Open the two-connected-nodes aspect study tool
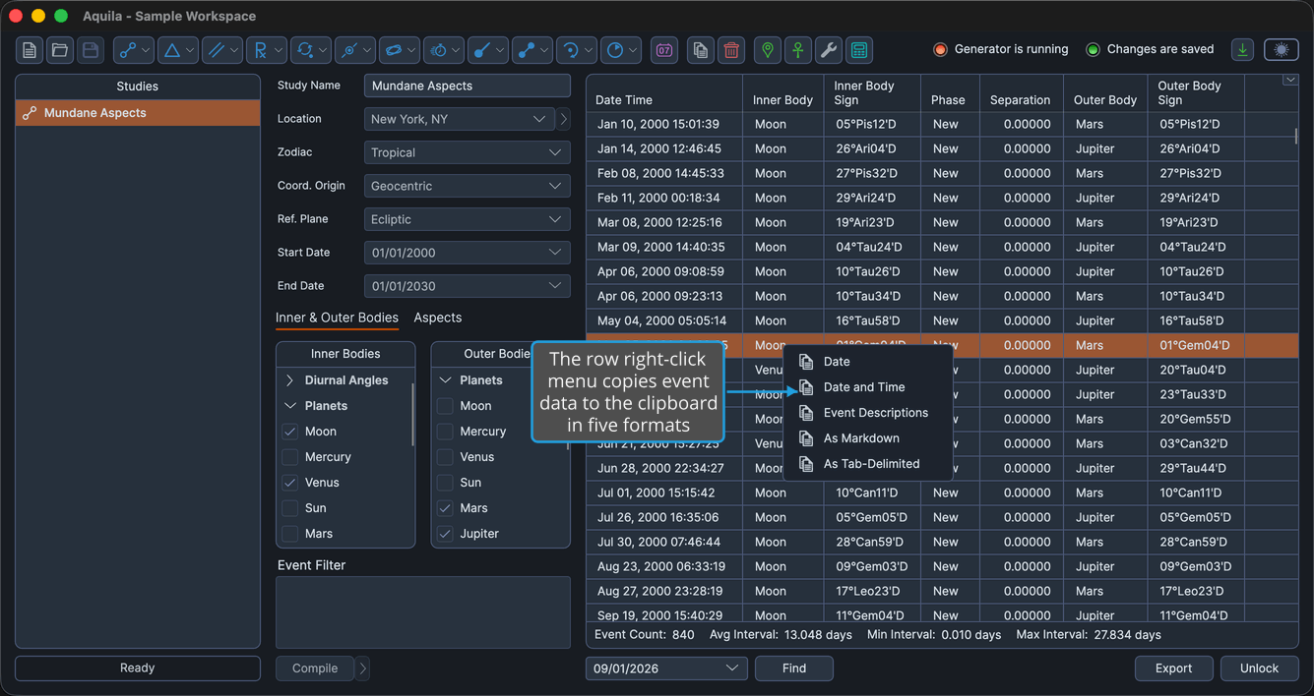1314x696 pixels. pyautogui.click(x=134, y=50)
